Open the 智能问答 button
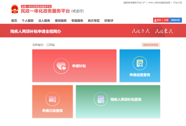Screen dimensions: 186x126 coord(176,20)
